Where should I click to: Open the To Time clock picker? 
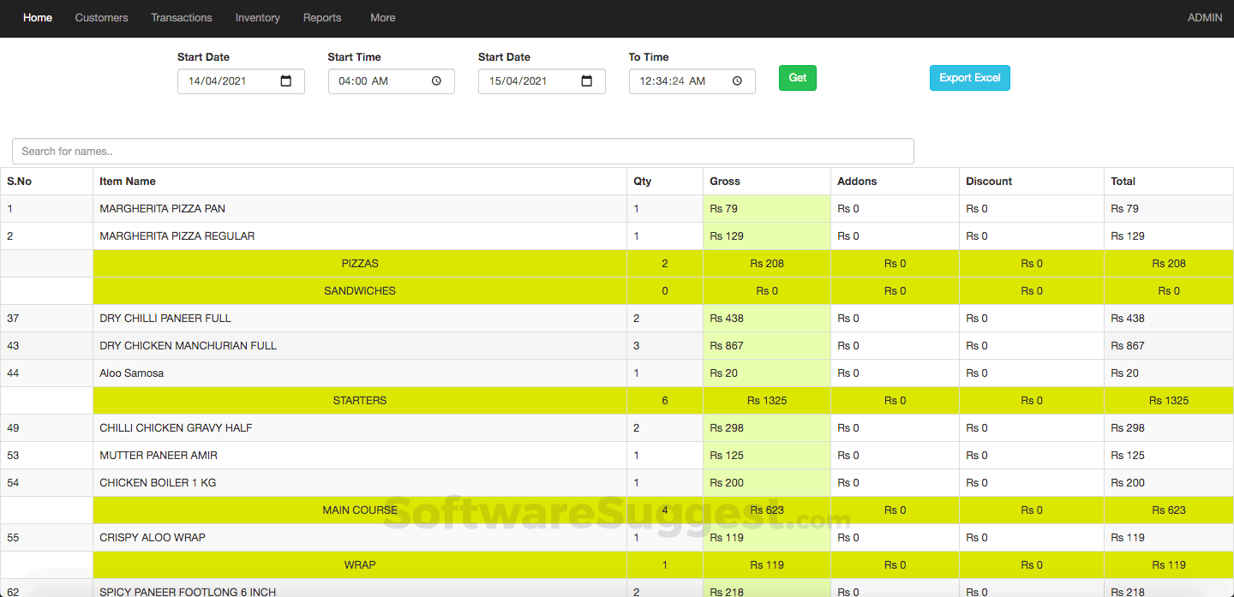coord(736,81)
